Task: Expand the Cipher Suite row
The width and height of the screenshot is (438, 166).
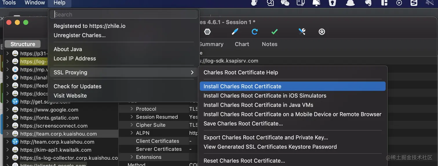Action: [132, 125]
